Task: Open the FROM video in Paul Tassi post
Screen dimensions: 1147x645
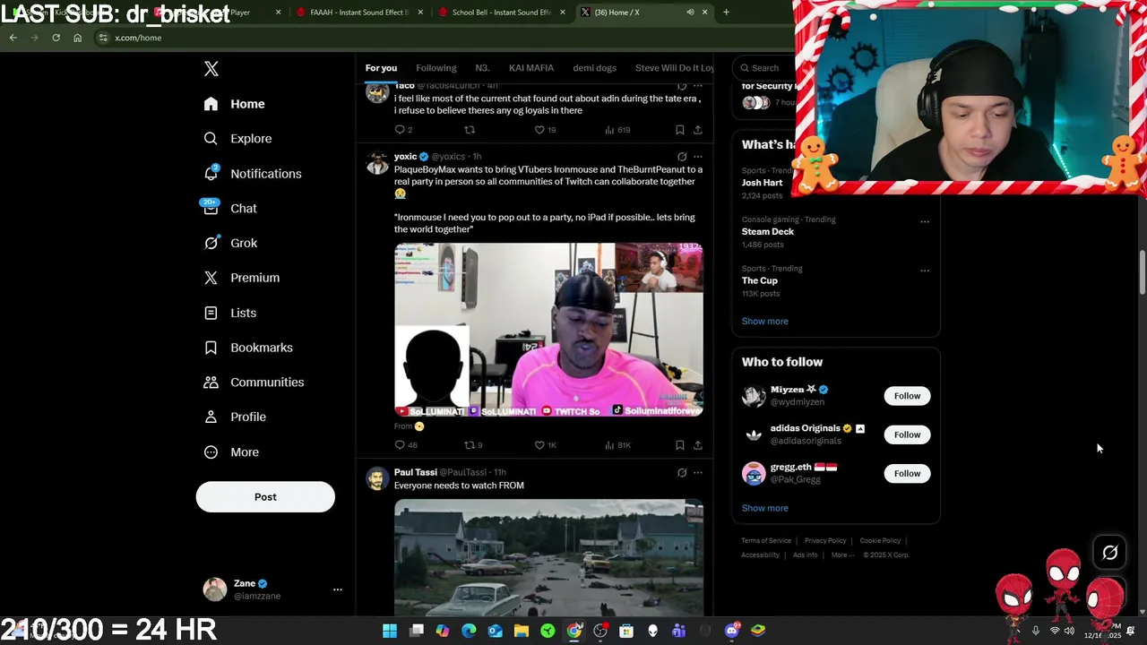Action: click(x=548, y=557)
